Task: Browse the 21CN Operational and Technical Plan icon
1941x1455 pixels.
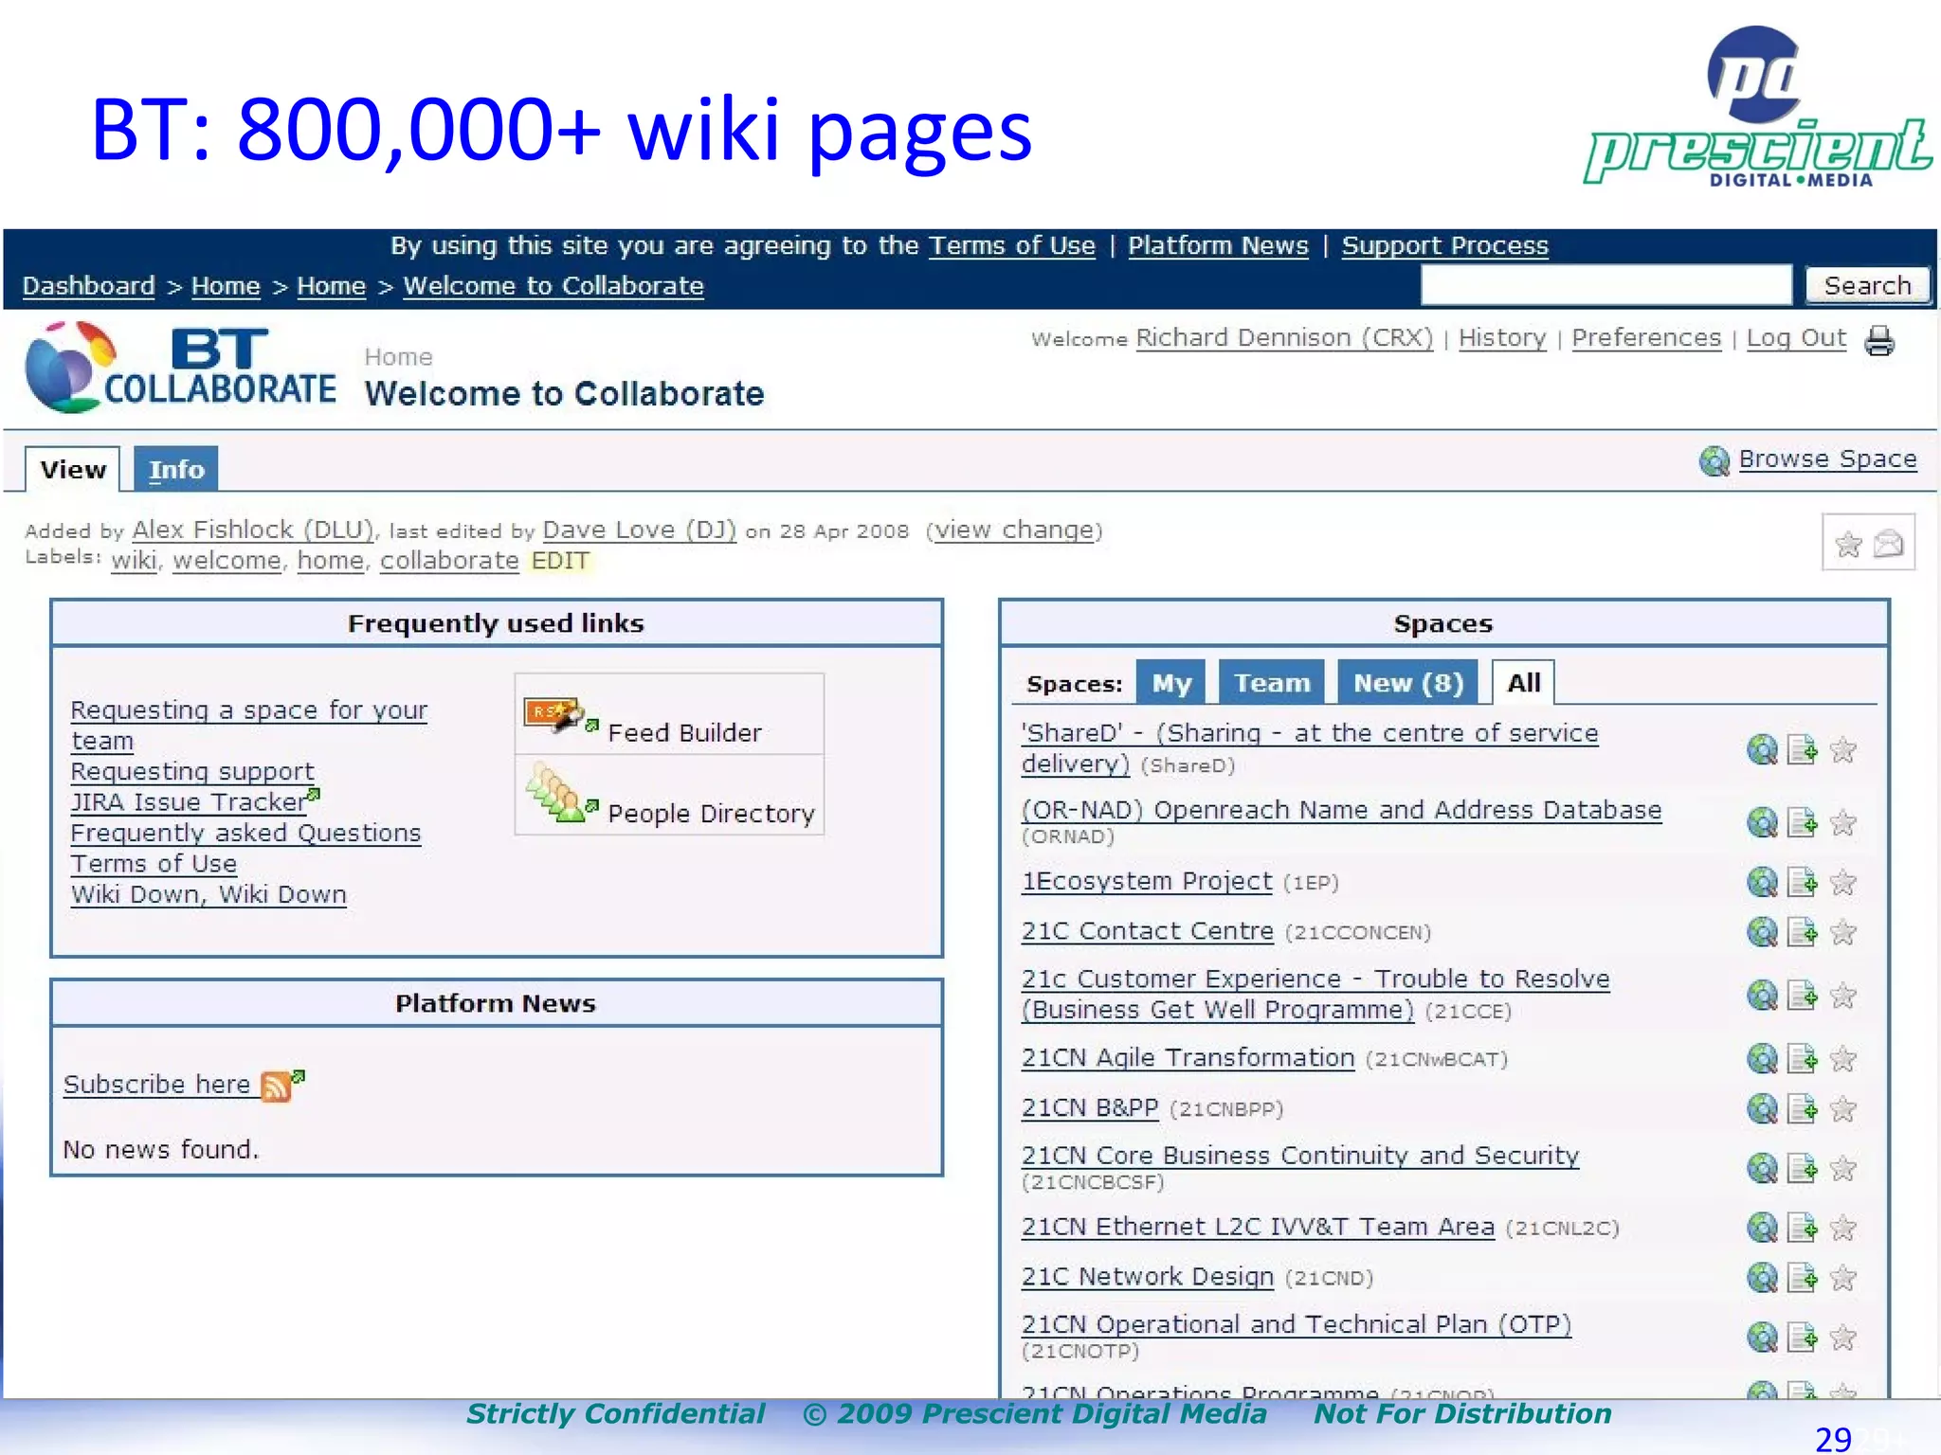Action: point(1762,1338)
